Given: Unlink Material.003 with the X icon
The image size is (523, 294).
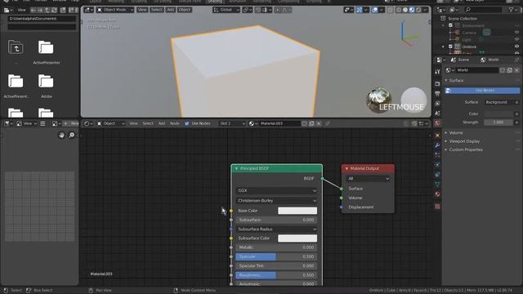Looking at the screenshot, I should click(x=319, y=123).
